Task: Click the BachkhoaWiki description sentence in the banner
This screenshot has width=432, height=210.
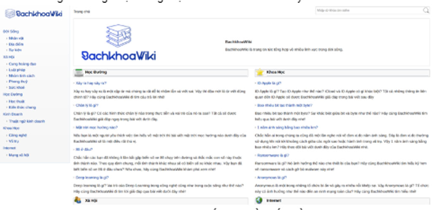Action: pyautogui.click(x=284, y=49)
